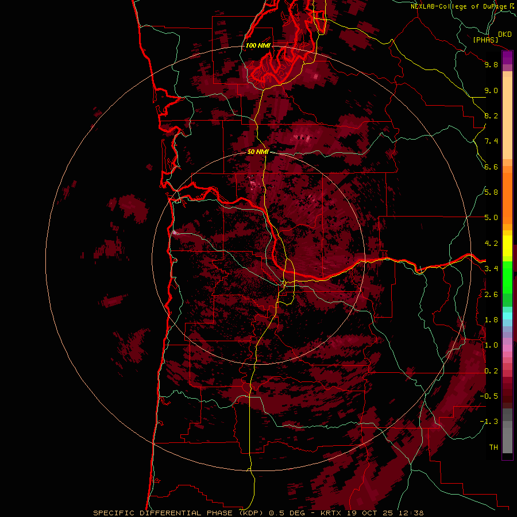The width and height of the screenshot is (517, 517).
Task: Pick the light peach band on the color scale
Action: (507, 118)
